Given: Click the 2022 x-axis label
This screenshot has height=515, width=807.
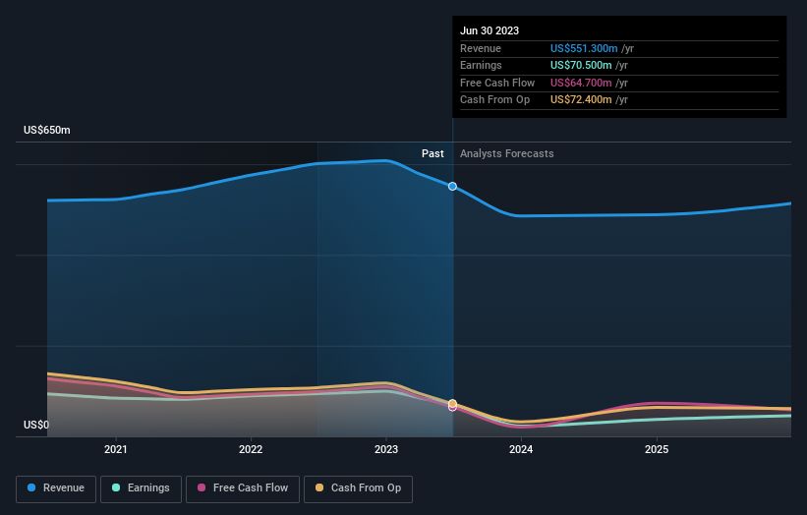Looking at the screenshot, I should (x=251, y=449).
